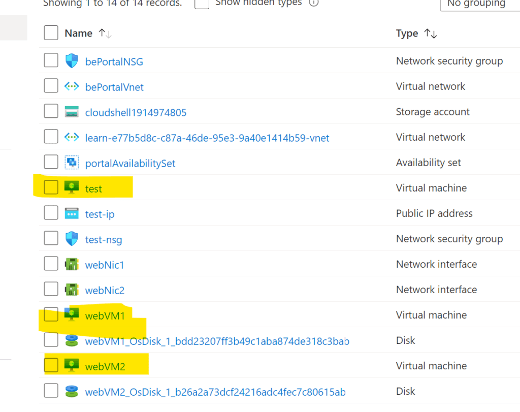Open the test virtual machine
The image size is (520, 412).
coord(94,188)
